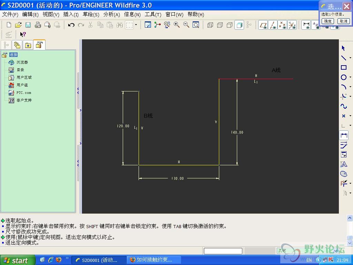Select the Trim sketch tool
This screenshot has height=265, width=353.
(343, 183)
